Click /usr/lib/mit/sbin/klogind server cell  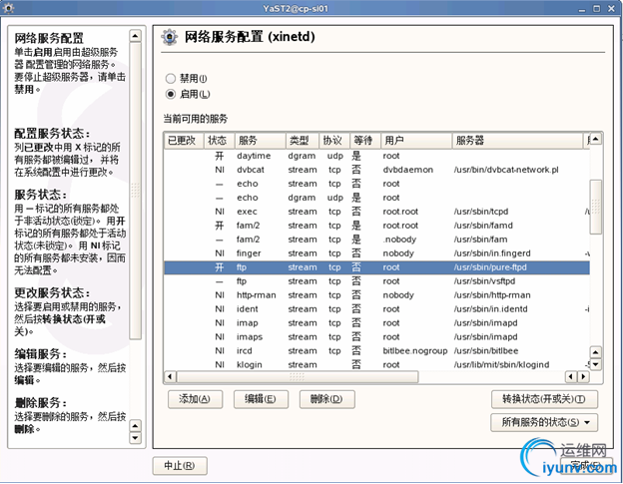pos(502,365)
